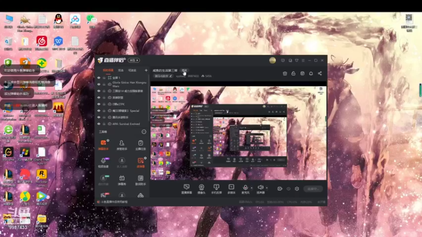Edit the stream category chip with pencil
This screenshot has height=237, width=422.
click(x=164, y=76)
